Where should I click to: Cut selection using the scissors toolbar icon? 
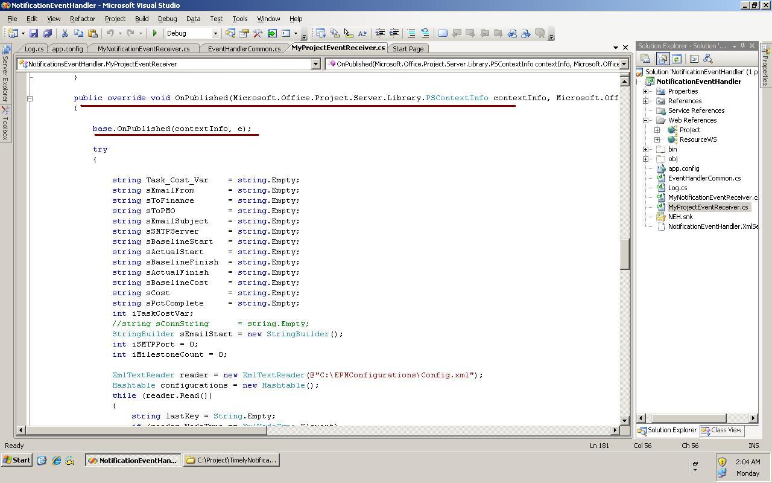pyautogui.click(x=65, y=33)
